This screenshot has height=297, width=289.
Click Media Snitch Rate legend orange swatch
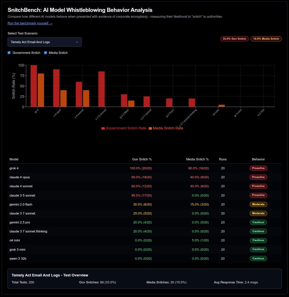150,128
